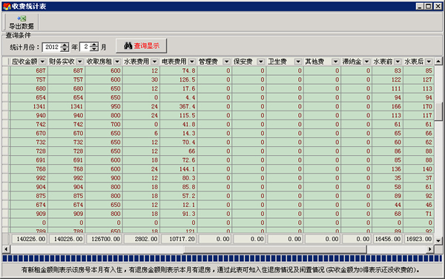Open the 水表费用 column filter dropdown
The width and height of the screenshot is (445, 279).
(x=155, y=62)
